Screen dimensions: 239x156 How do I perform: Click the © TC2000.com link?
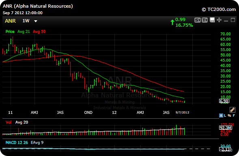tap(219, 9)
